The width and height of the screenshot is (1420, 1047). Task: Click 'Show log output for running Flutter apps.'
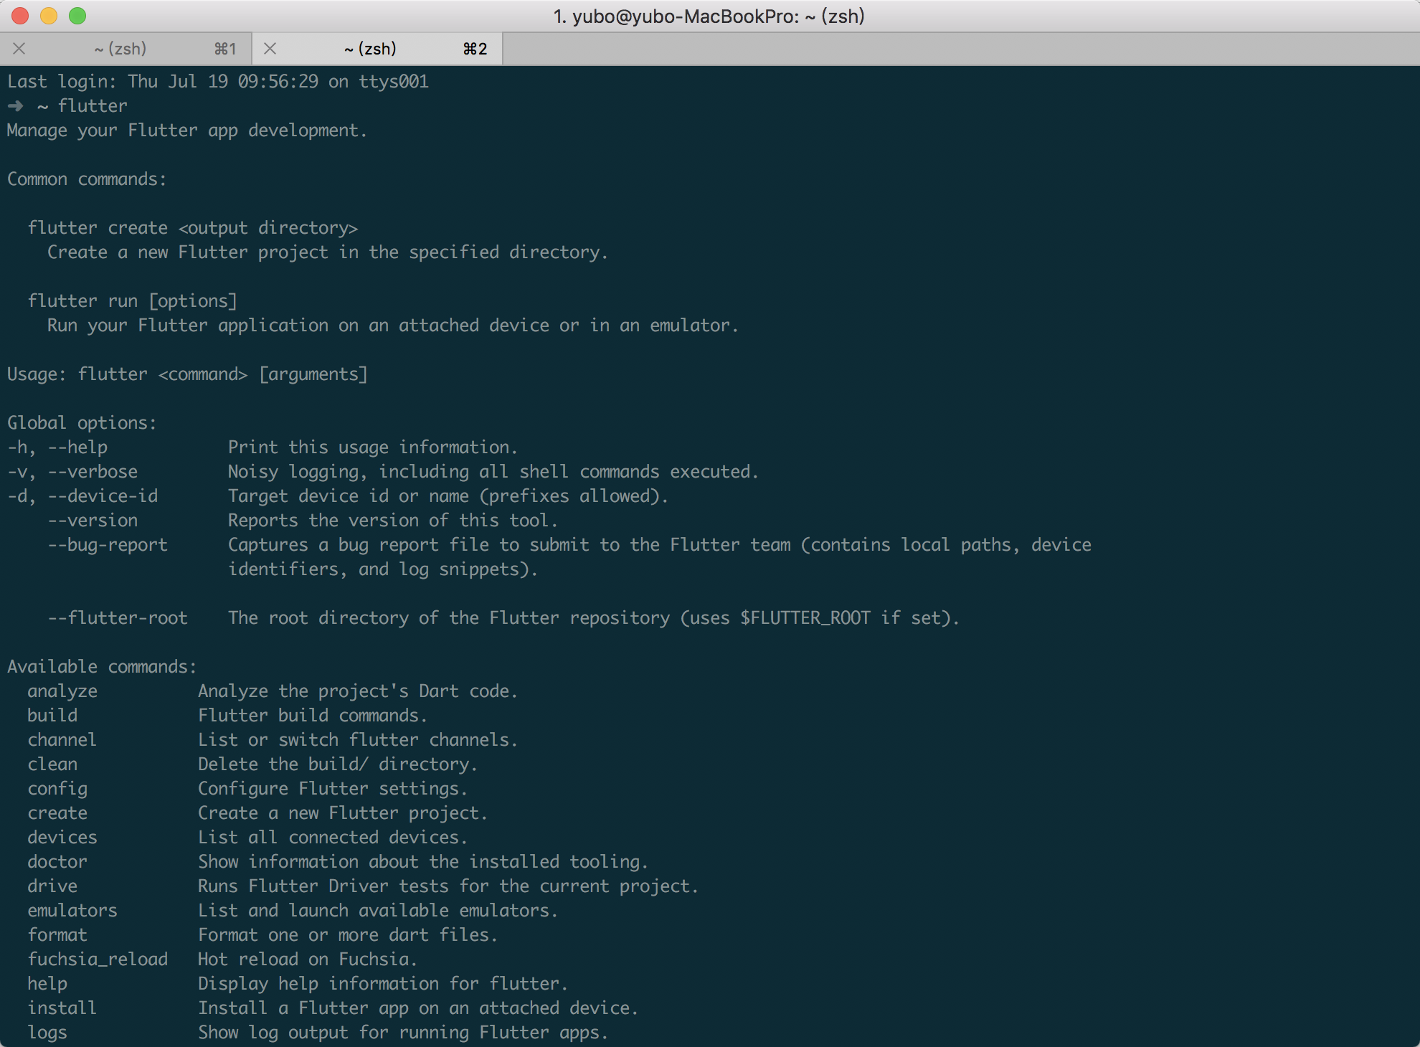[403, 1033]
